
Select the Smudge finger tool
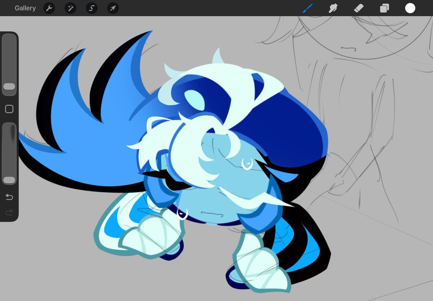click(x=333, y=8)
